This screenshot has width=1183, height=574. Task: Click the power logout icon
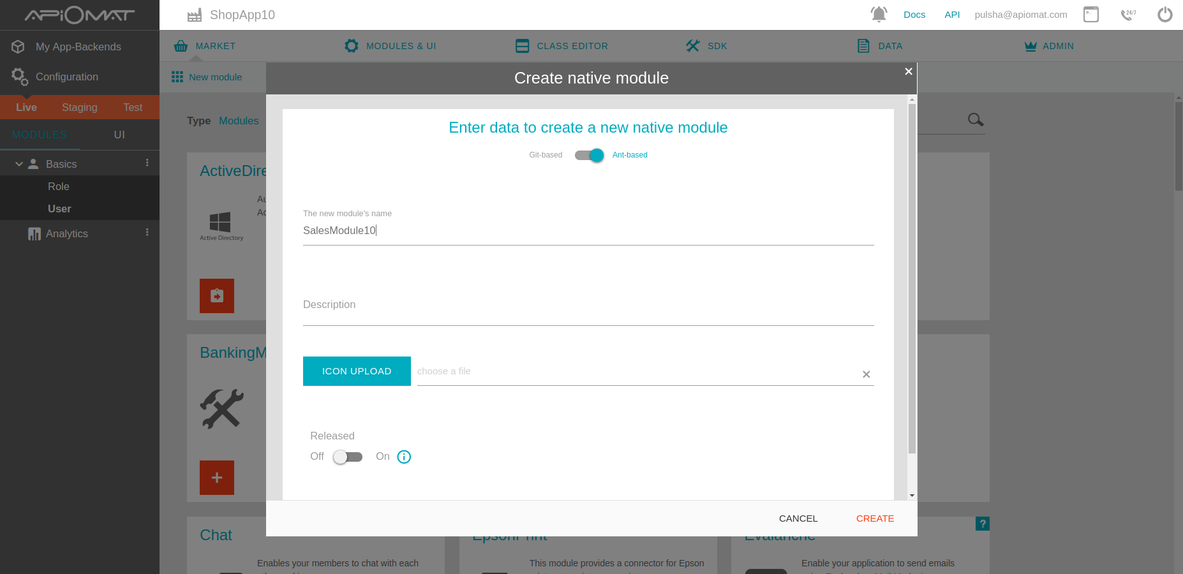click(x=1164, y=14)
